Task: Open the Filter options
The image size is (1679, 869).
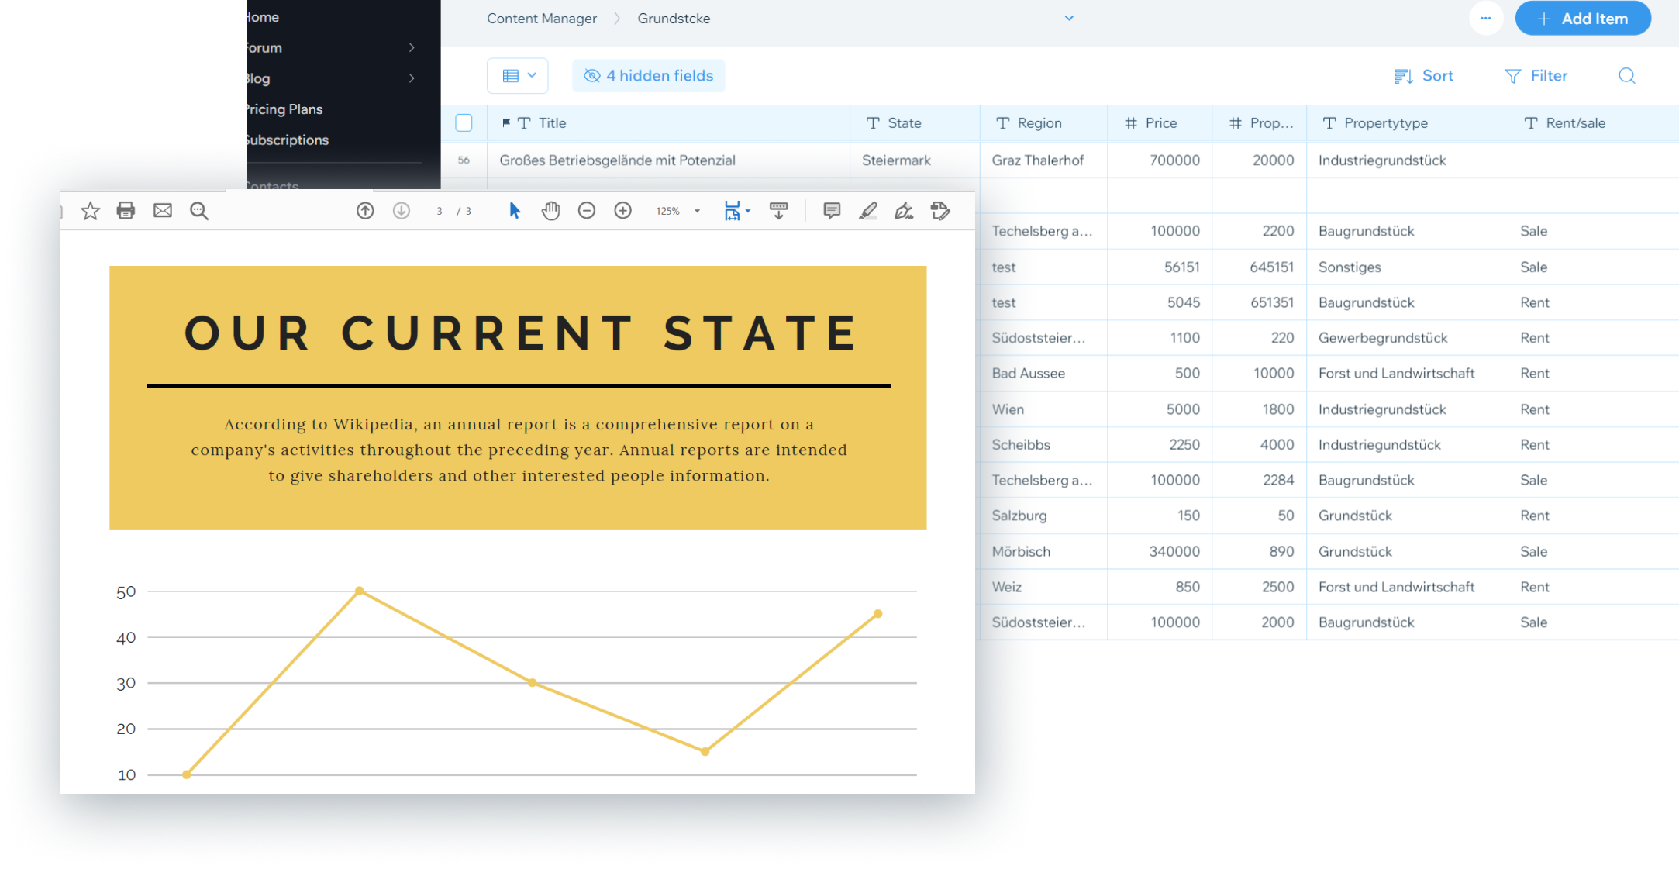Action: (x=1536, y=75)
